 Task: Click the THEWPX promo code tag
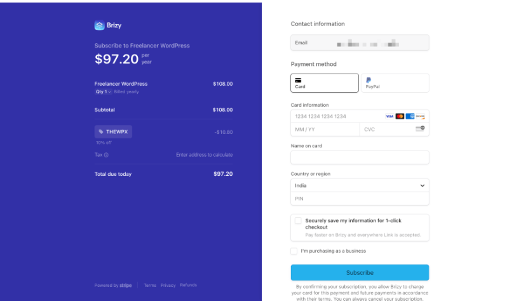114,132
